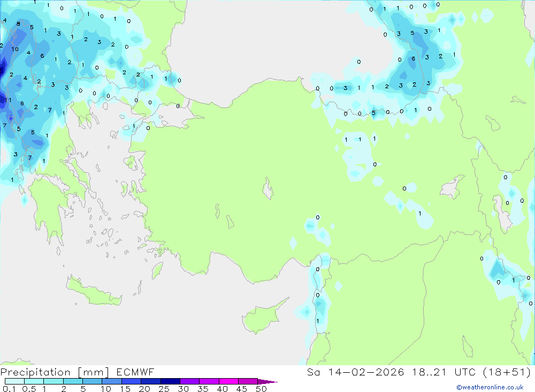Choose the 20–25 mm dark blue legend swatch
The image size is (535, 392).
(150, 381)
